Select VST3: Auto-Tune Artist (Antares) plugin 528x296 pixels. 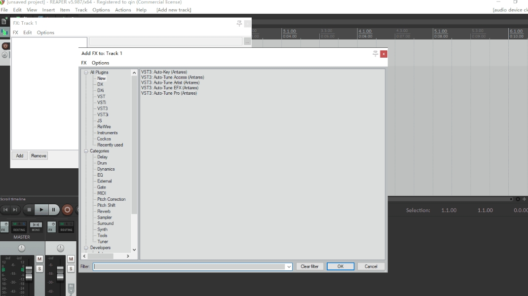(170, 82)
